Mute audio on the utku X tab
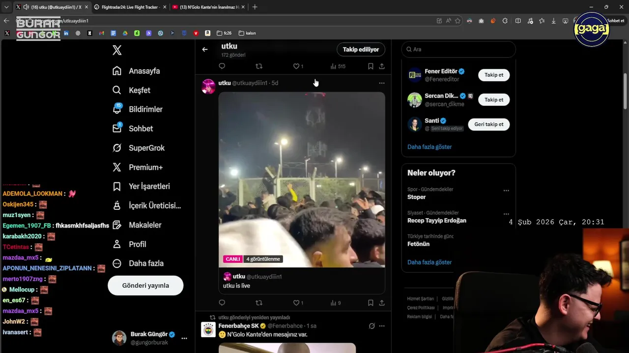The image size is (629, 353). point(26,7)
